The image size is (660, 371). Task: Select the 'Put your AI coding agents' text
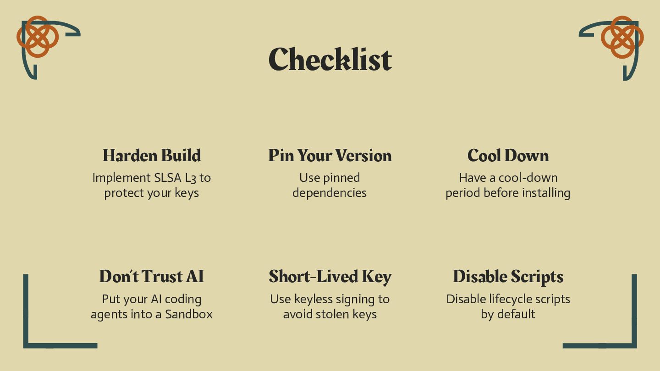pos(152,306)
